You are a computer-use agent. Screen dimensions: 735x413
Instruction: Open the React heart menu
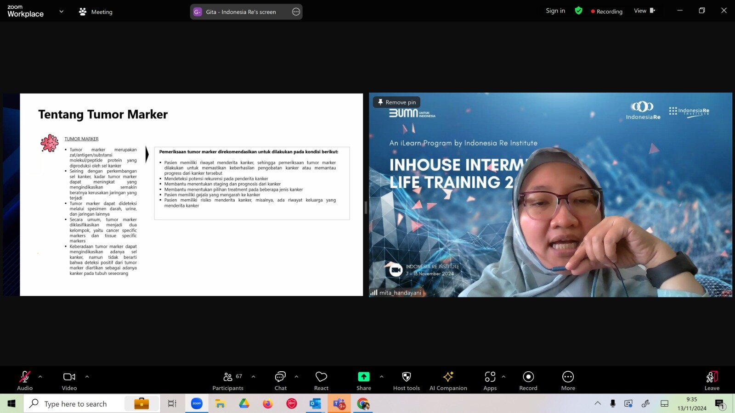[x=321, y=381]
